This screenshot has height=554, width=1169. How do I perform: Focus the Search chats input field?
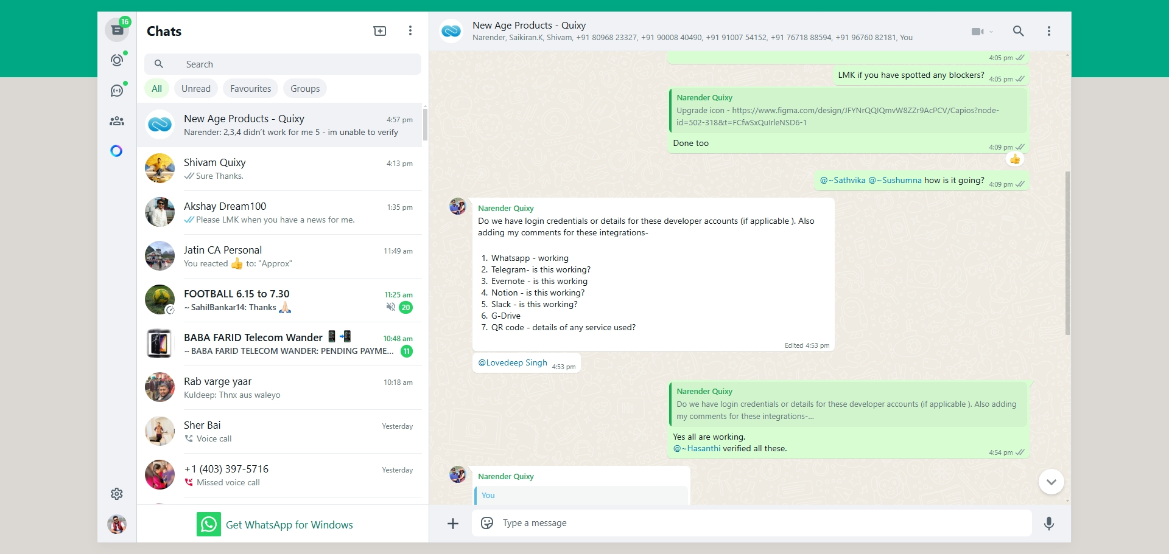pos(283,64)
